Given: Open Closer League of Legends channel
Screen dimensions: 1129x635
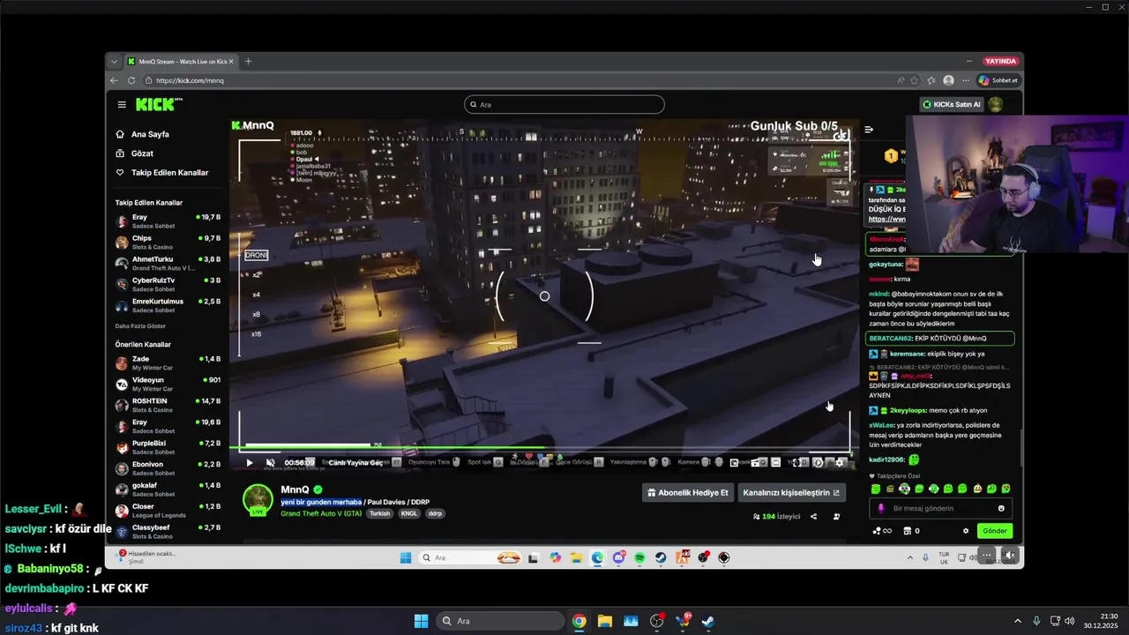Looking at the screenshot, I should (x=168, y=511).
